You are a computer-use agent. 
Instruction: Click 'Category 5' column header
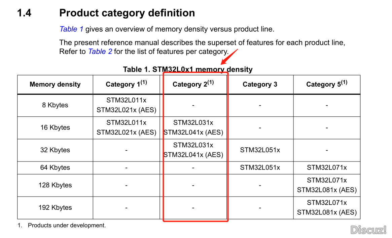327,84
